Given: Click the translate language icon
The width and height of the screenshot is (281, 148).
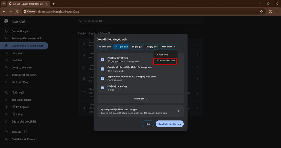Looking at the screenshot, I should 6,92.
